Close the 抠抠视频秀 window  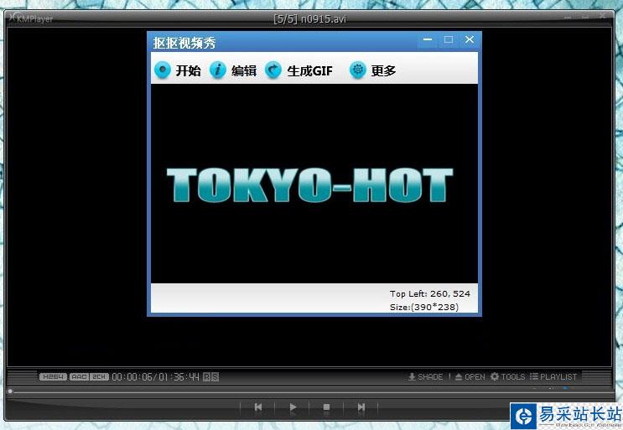(470, 39)
